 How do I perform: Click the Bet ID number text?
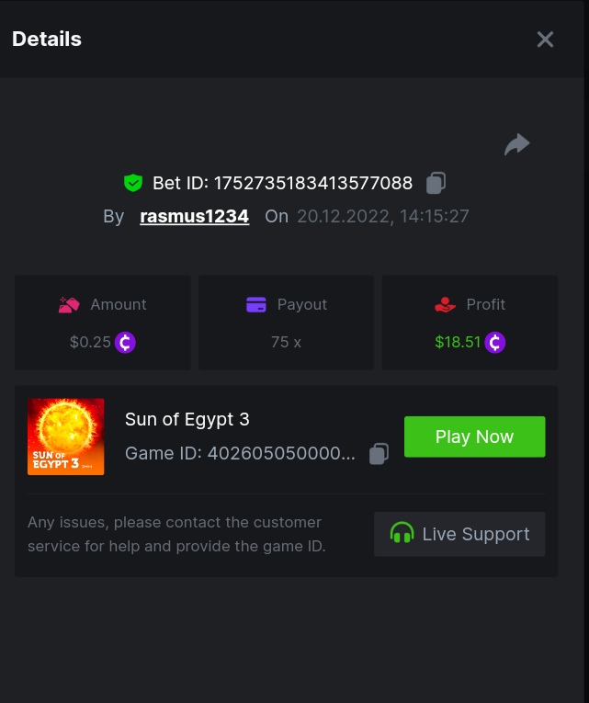(x=312, y=183)
